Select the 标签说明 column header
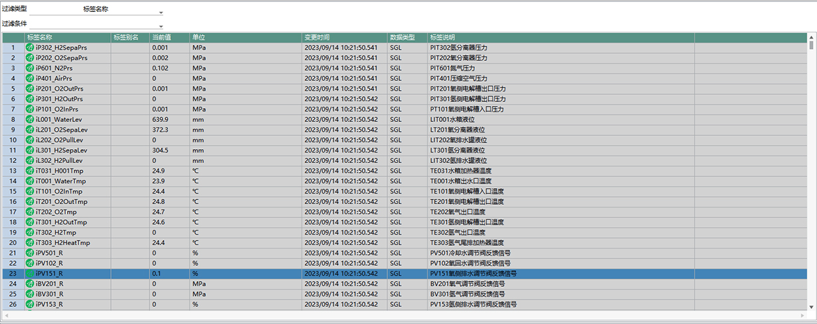 click(561, 38)
